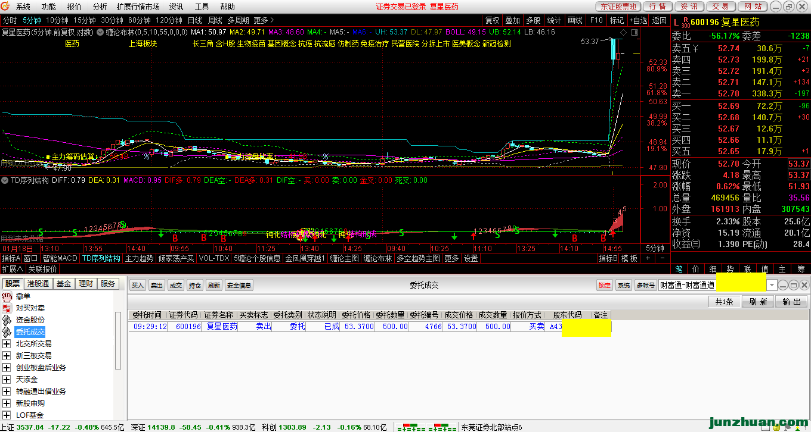811x432 pixels.
Task: Click the 输出 export button
Action: pyautogui.click(x=791, y=302)
